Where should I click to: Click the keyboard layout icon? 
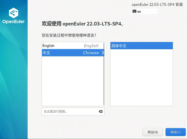(x=134, y=12)
